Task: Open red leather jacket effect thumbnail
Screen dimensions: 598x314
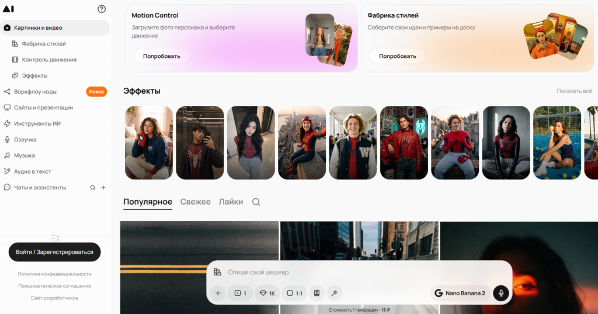Action: pos(404,143)
